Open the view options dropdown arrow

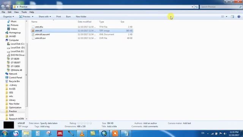click(x=226, y=17)
